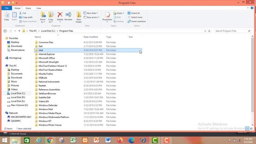Image resolution: width=256 pixels, height=144 pixels.
Task: Expand the address bar history dropdown
Action: coord(205,31)
